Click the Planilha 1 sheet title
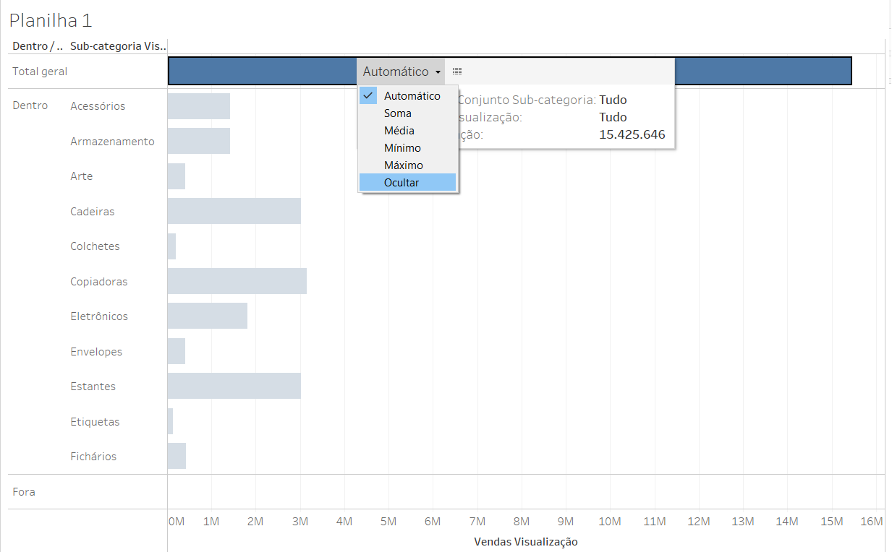This screenshot has height=552, width=892. [51, 20]
